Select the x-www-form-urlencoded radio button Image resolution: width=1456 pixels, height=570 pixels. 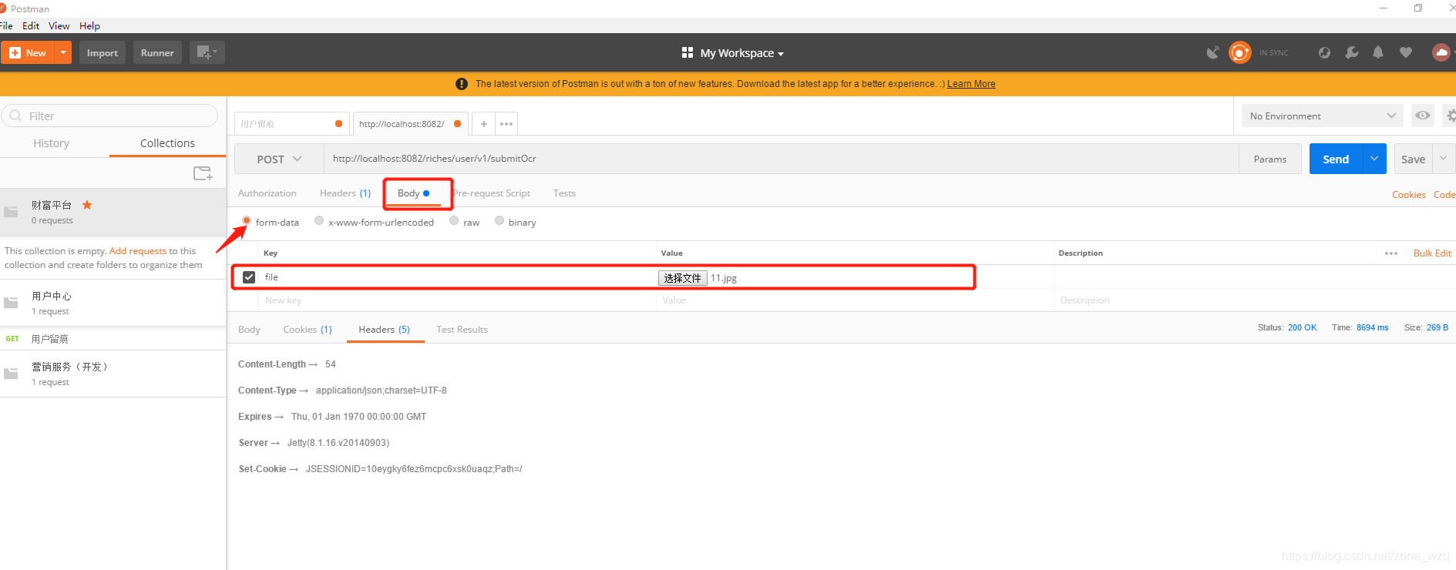click(319, 221)
